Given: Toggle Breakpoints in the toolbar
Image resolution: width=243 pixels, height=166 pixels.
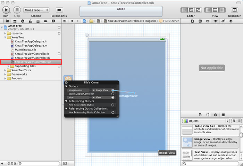Looking at the screenshot, I should click(x=59, y=10).
